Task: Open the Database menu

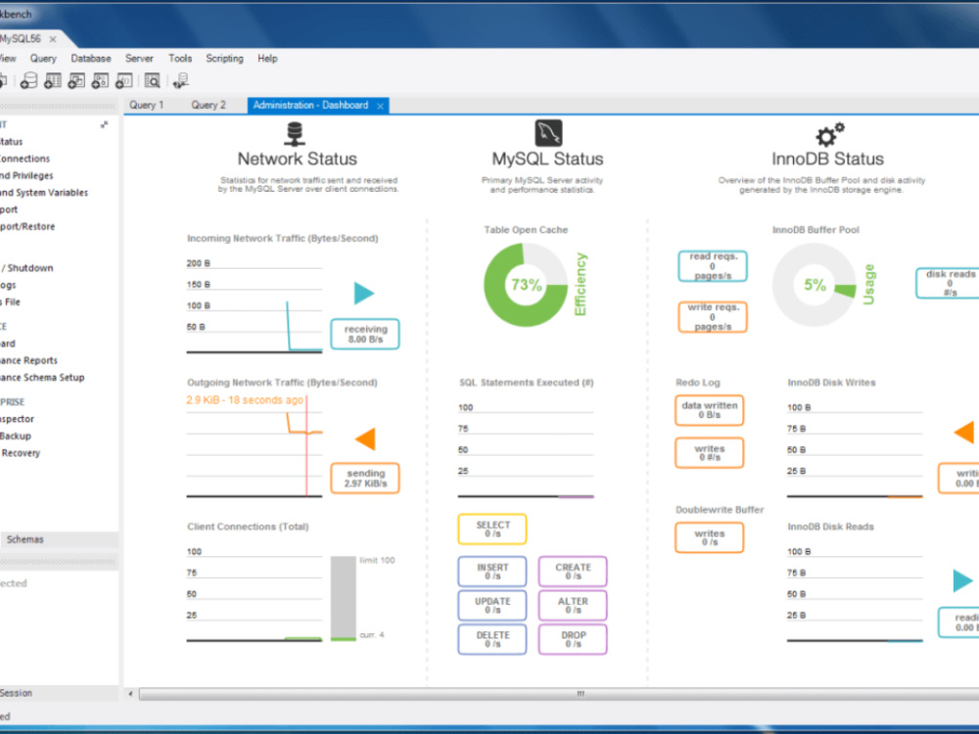Action: point(90,58)
